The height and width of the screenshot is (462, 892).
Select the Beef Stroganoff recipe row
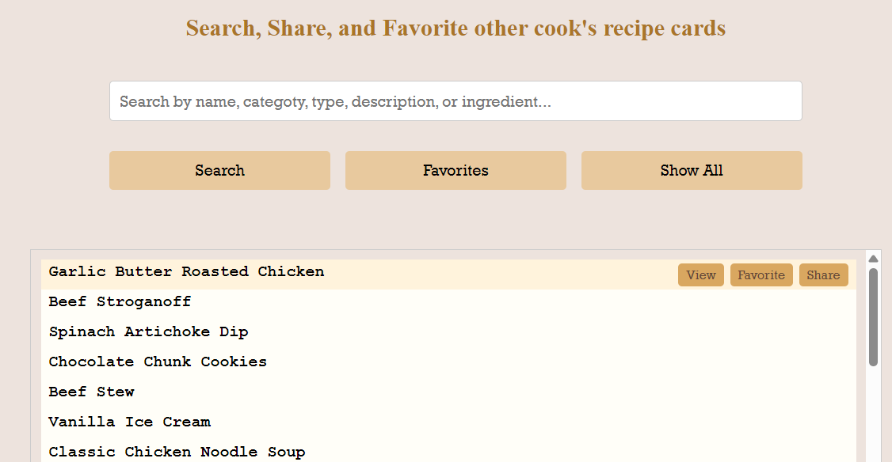tap(119, 301)
